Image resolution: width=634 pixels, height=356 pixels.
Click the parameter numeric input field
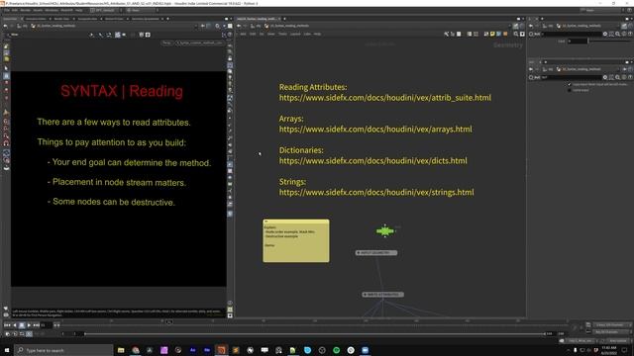coord(578,41)
